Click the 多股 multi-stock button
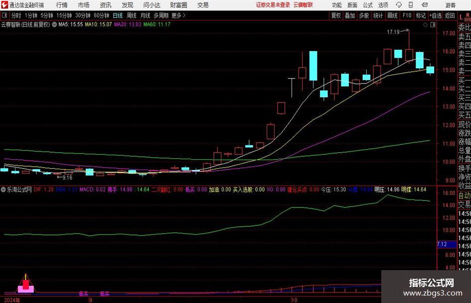The image size is (471, 303). pyautogui.click(x=364, y=15)
